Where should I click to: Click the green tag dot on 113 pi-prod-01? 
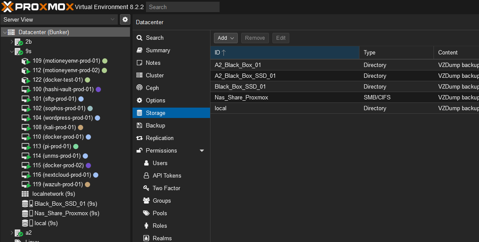click(76, 146)
